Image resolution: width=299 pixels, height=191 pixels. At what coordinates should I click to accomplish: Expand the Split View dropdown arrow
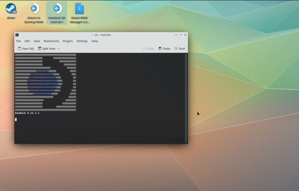coord(58,49)
